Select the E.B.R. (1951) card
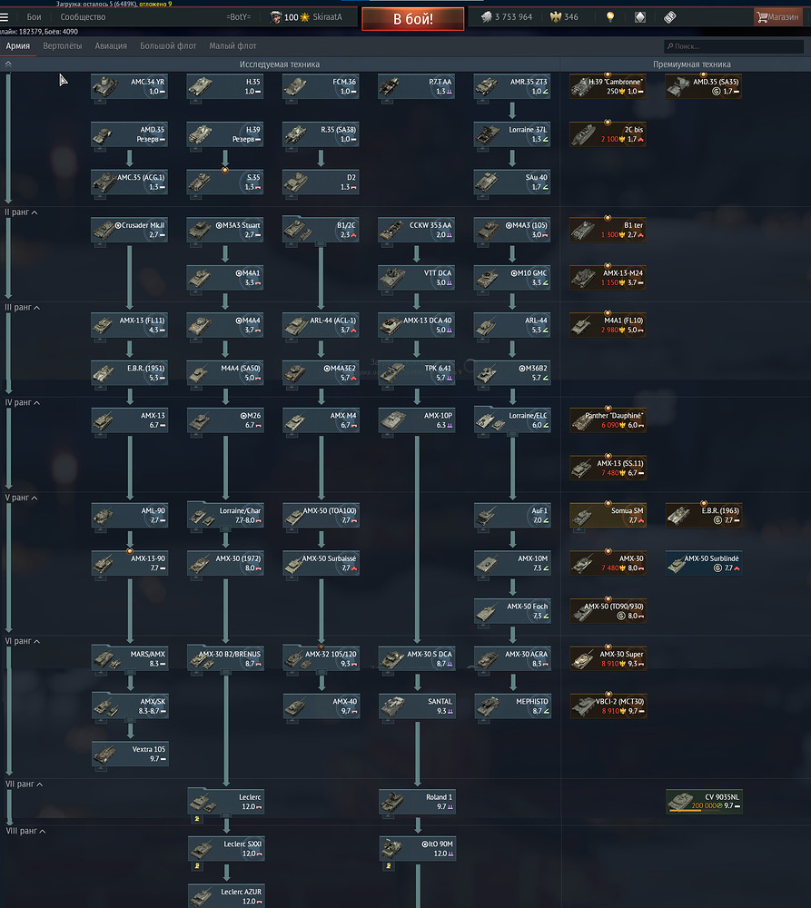The width and height of the screenshot is (811, 908). [129, 373]
